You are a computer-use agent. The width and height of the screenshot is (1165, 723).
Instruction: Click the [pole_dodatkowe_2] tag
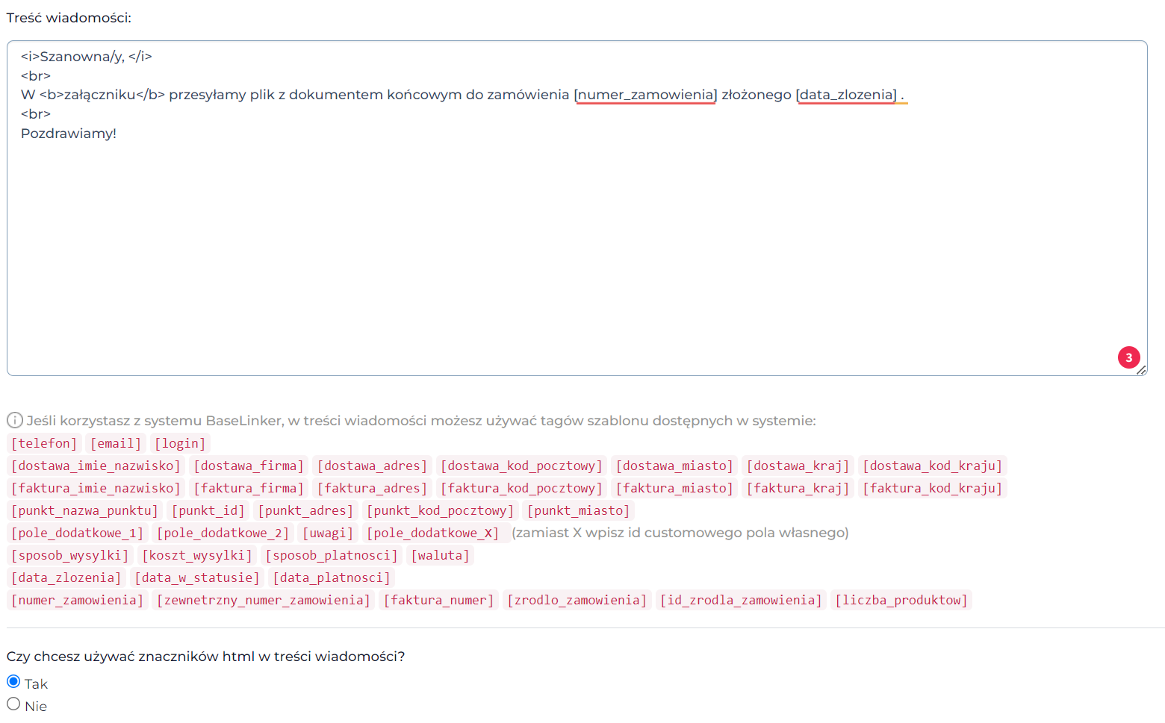[x=223, y=533]
